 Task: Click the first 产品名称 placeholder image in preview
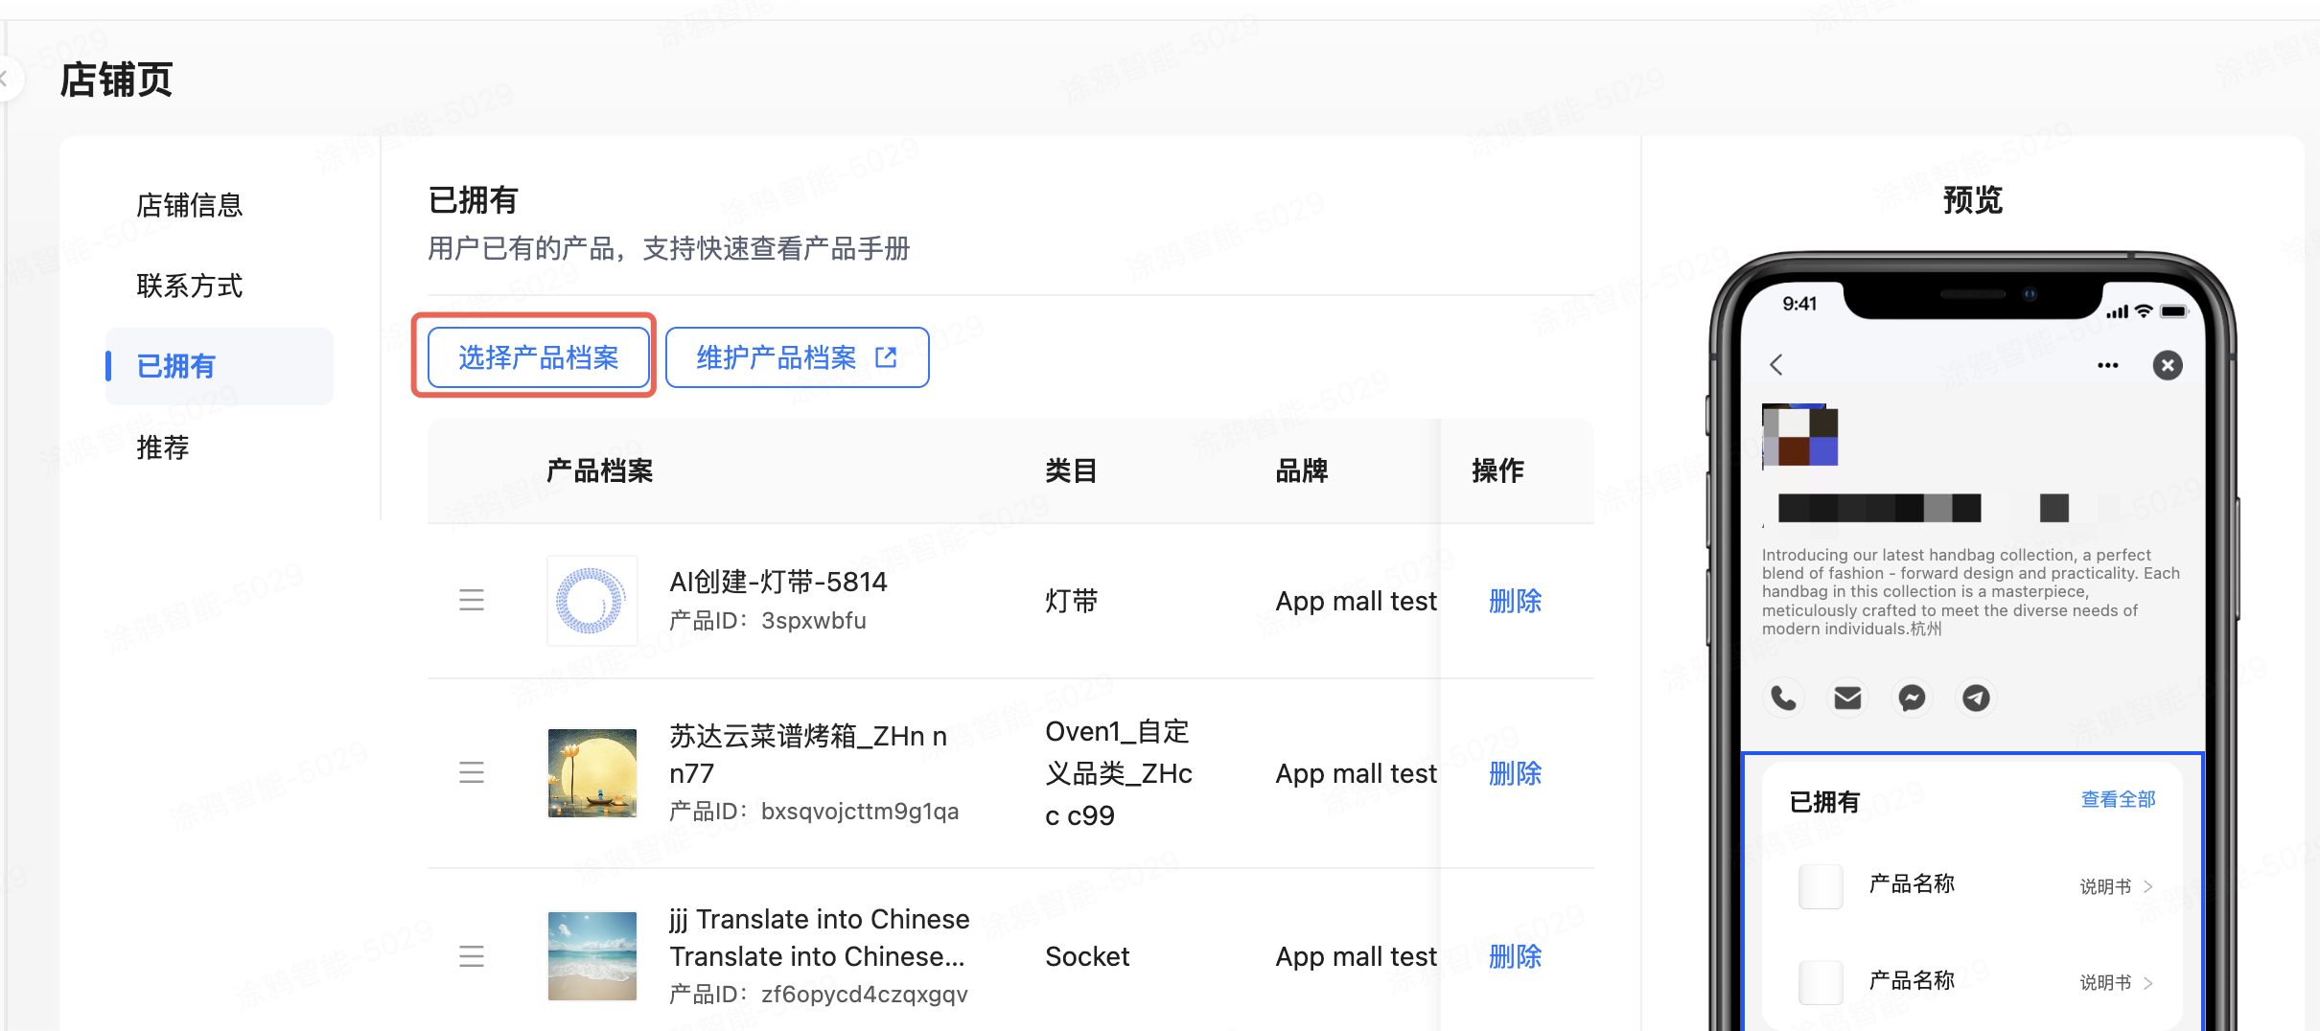point(1821,886)
